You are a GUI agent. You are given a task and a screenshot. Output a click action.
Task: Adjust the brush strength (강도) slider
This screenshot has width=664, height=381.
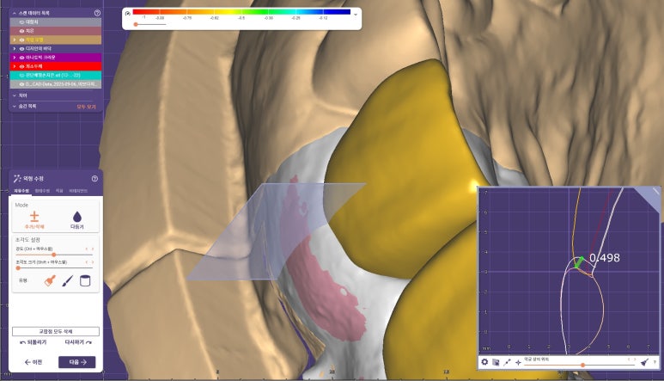(x=53, y=255)
